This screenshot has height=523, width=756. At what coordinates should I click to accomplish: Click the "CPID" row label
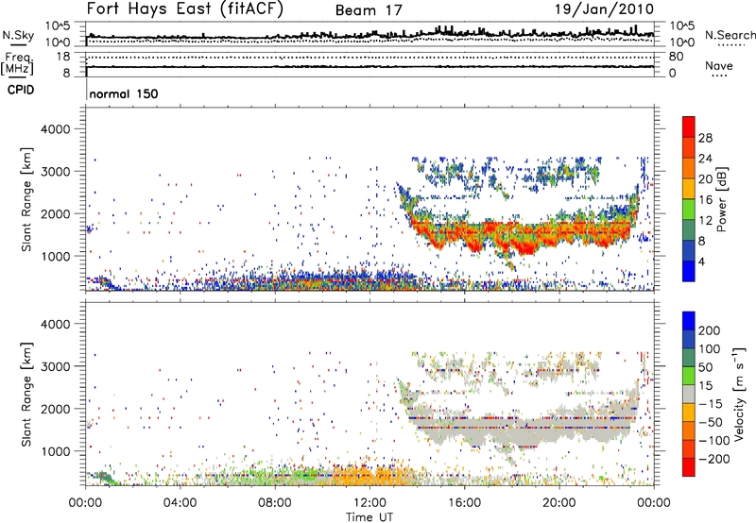(x=21, y=90)
